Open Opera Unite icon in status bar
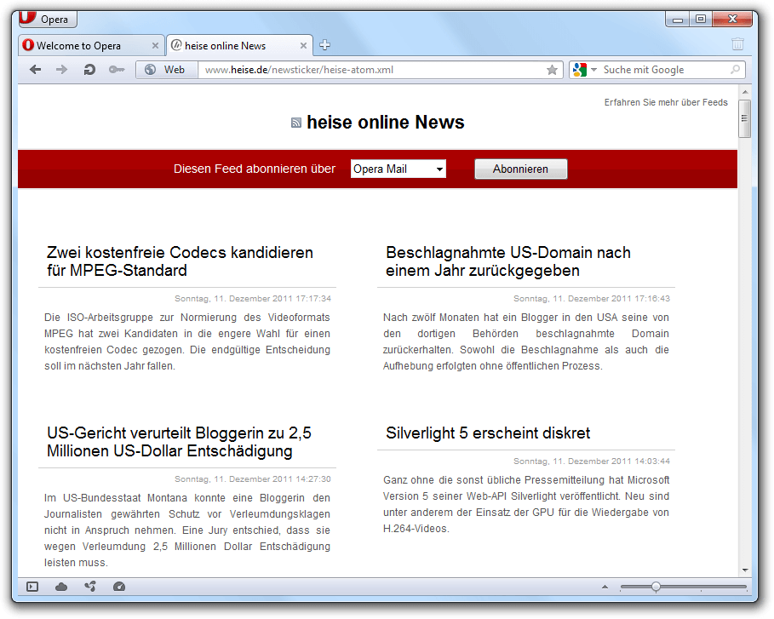The width and height of the screenshot is (774, 619). tap(90, 587)
